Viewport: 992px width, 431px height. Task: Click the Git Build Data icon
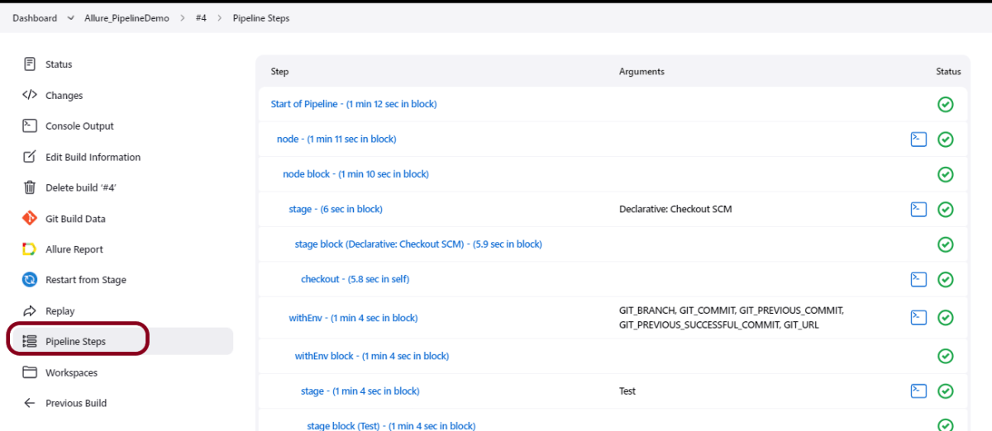(x=30, y=219)
